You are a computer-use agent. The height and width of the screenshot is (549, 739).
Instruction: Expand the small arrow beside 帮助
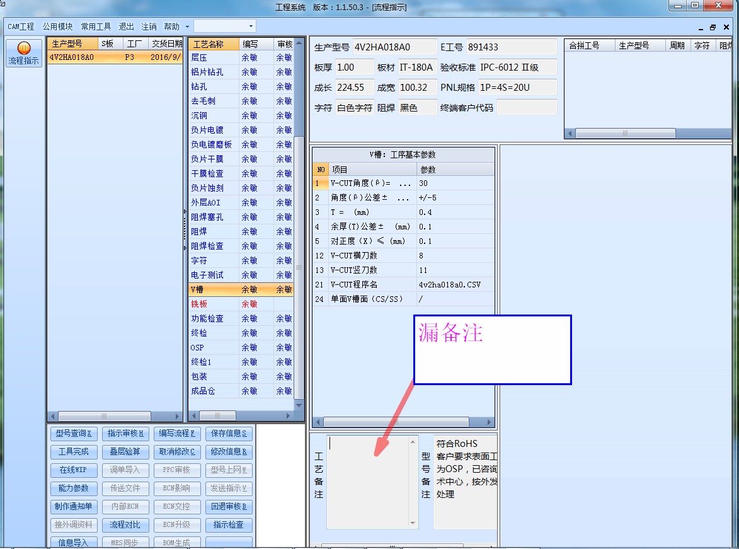187,26
